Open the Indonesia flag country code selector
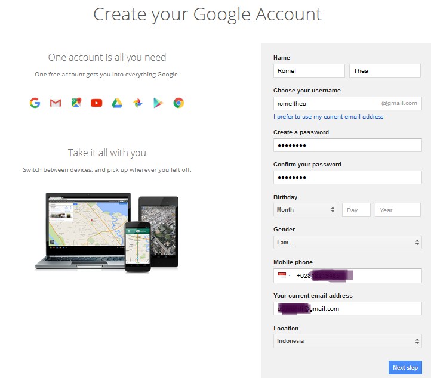This screenshot has height=378, width=431. (x=284, y=275)
